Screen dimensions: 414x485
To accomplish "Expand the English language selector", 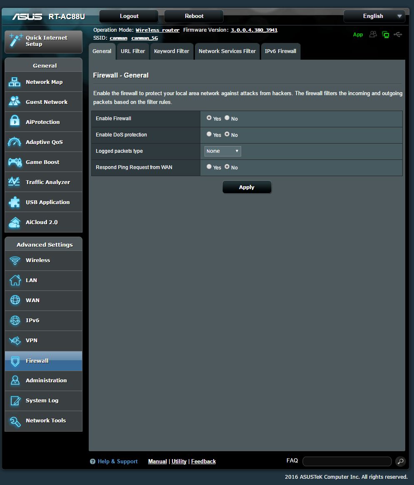I will pyautogui.click(x=374, y=16).
